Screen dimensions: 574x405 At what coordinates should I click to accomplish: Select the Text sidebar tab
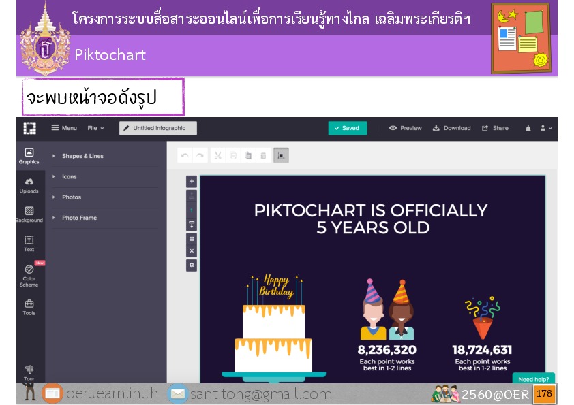tap(29, 244)
